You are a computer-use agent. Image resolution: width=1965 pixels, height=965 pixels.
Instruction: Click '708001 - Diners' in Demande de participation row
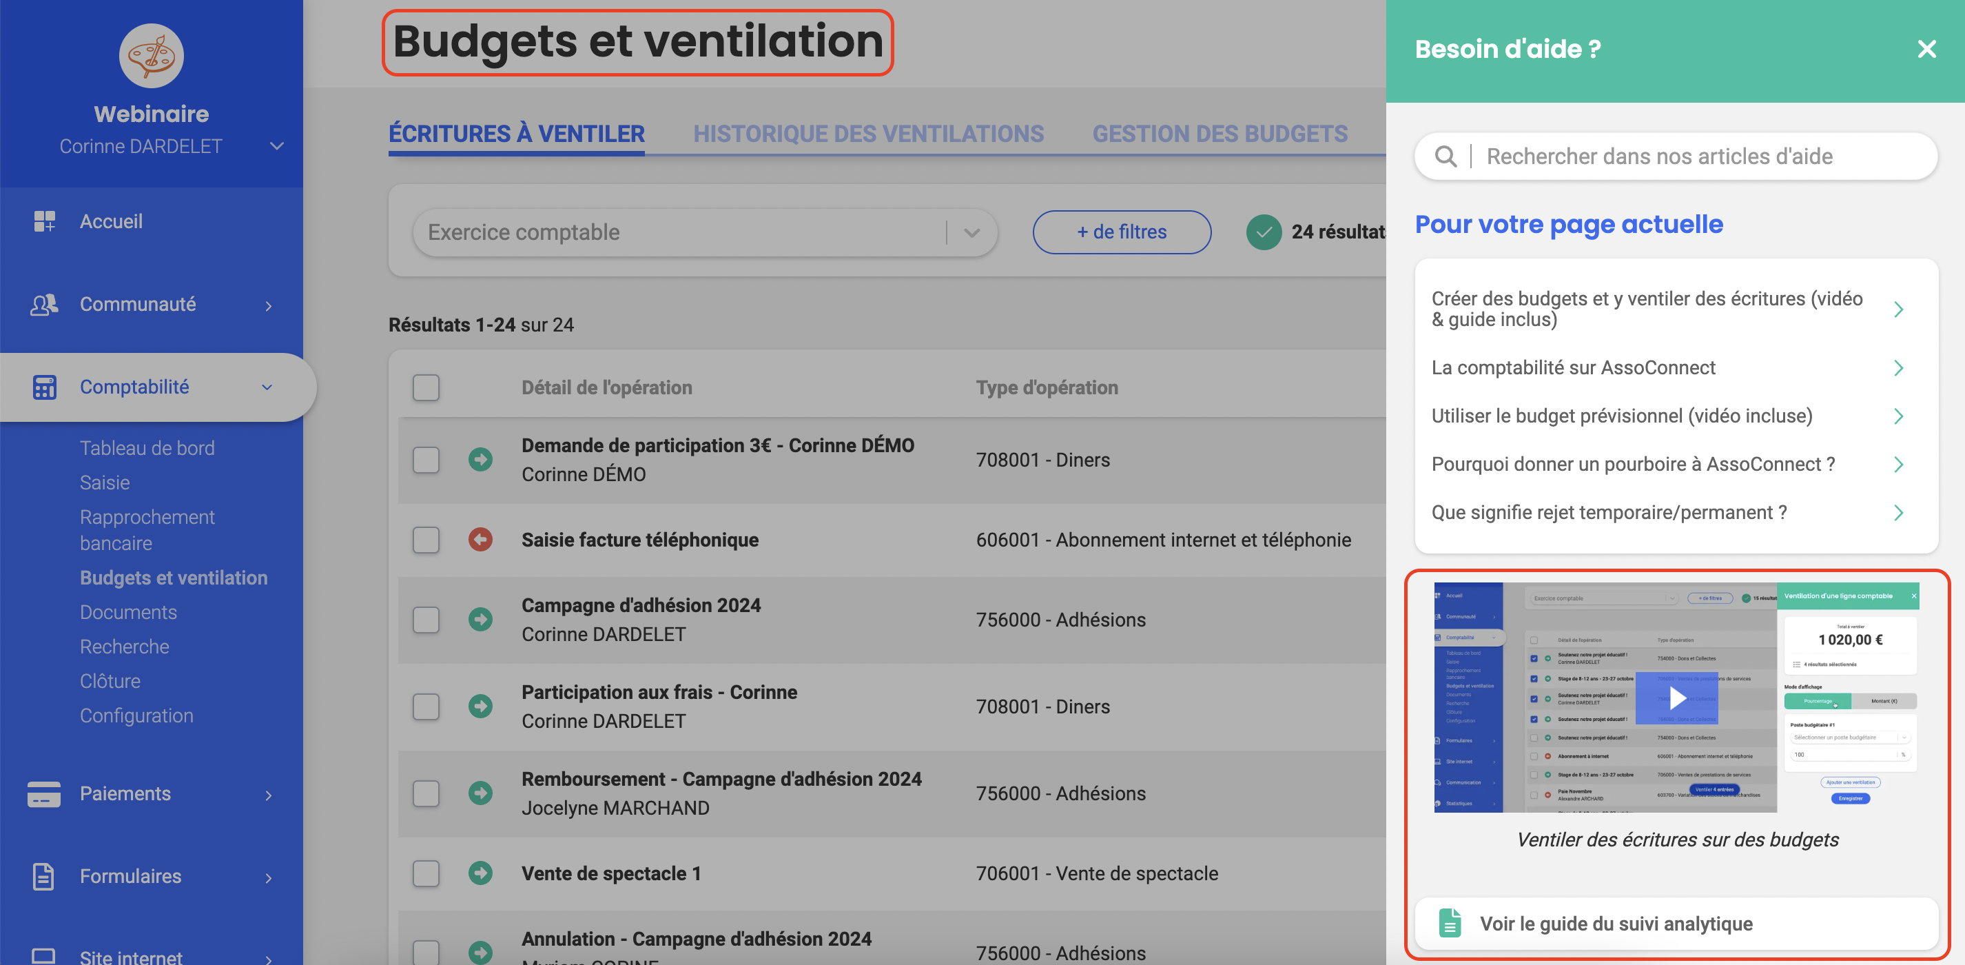tap(1042, 460)
